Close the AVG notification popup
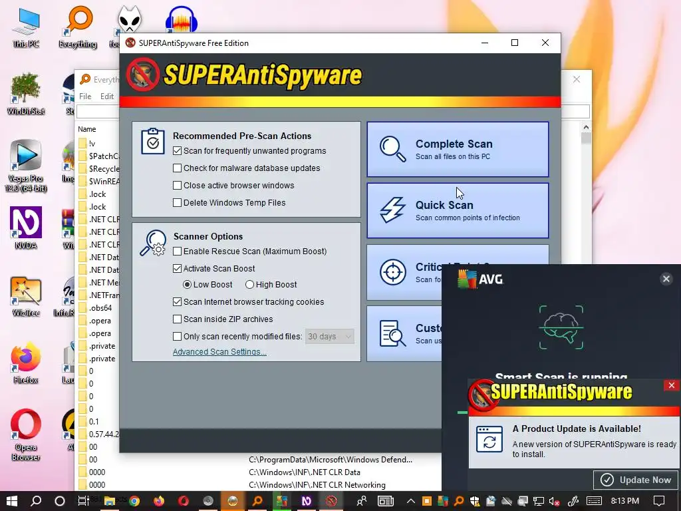 point(666,279)
